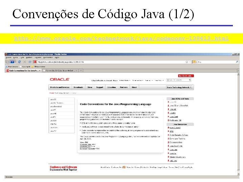Open the Store nav tab

click(90, 87)
